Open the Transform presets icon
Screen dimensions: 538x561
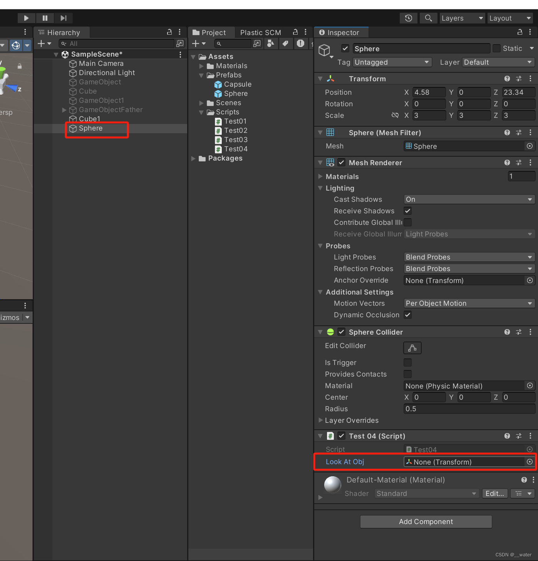519,79
